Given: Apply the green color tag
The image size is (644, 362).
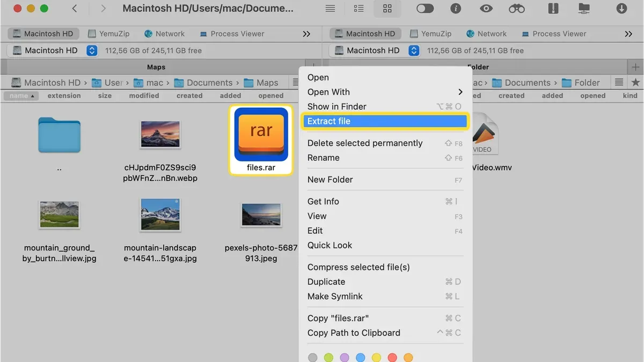Looking at the screenshot, I should [x=329, y=357].
